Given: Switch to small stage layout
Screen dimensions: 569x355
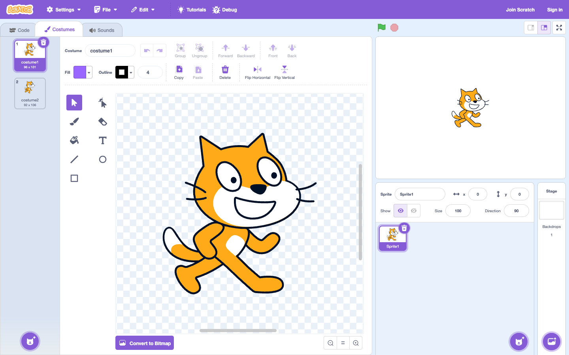Looking at the screenshot, I should click(x=531, y=28).
